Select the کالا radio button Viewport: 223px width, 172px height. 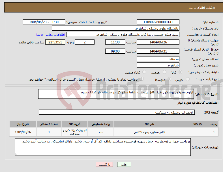pyautogui.click(x=180, y=72)
